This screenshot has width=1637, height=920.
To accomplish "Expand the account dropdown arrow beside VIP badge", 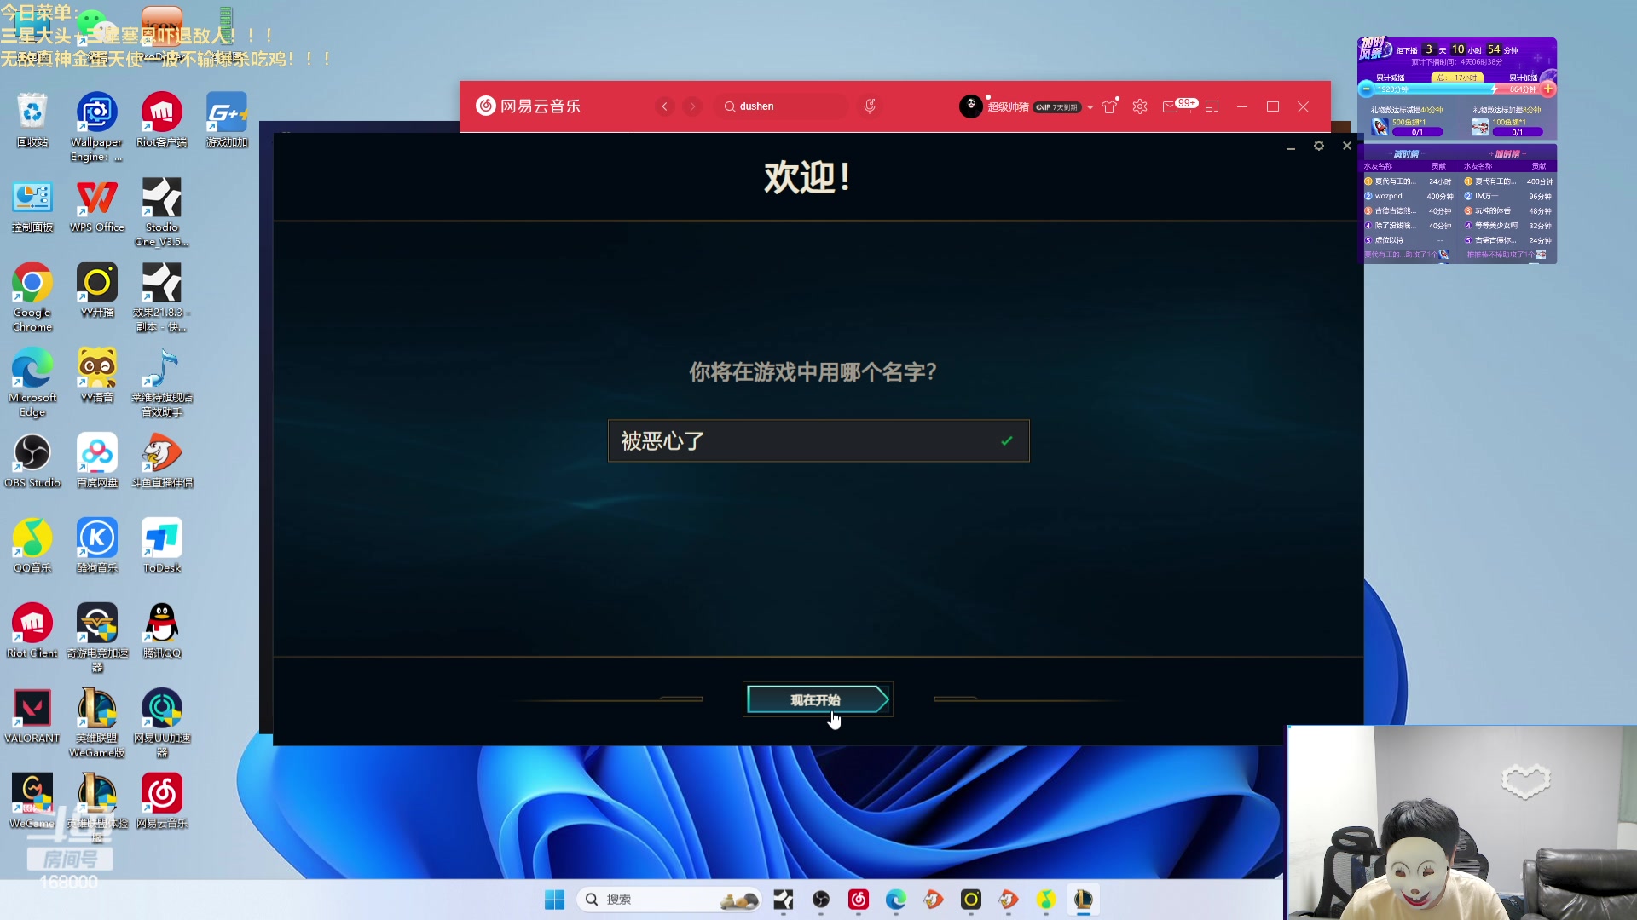I will (1090, 107).
